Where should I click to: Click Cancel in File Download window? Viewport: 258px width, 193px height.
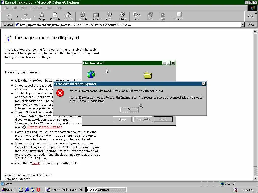pyautogui.click(x=163, y=119)
